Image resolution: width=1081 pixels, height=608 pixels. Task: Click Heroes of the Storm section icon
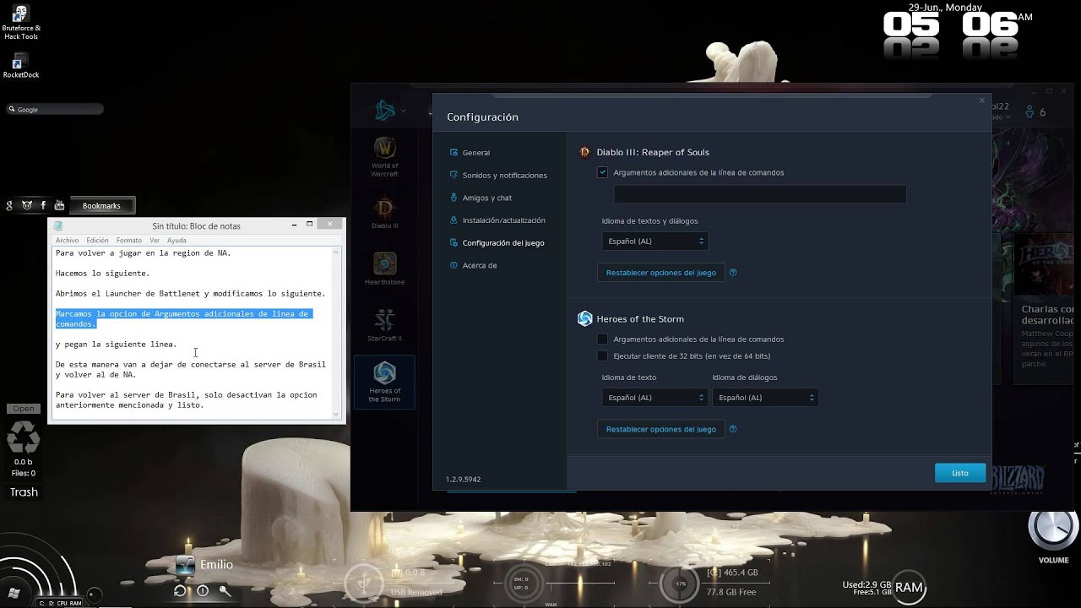coord(584,318)
